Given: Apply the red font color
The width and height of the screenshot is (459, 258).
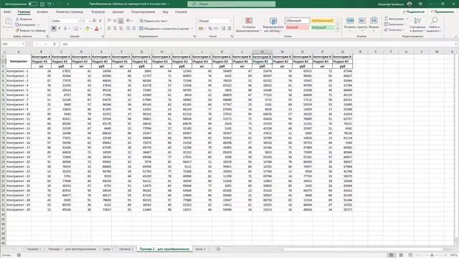Looking at the screenshot, I should point(97,29).
